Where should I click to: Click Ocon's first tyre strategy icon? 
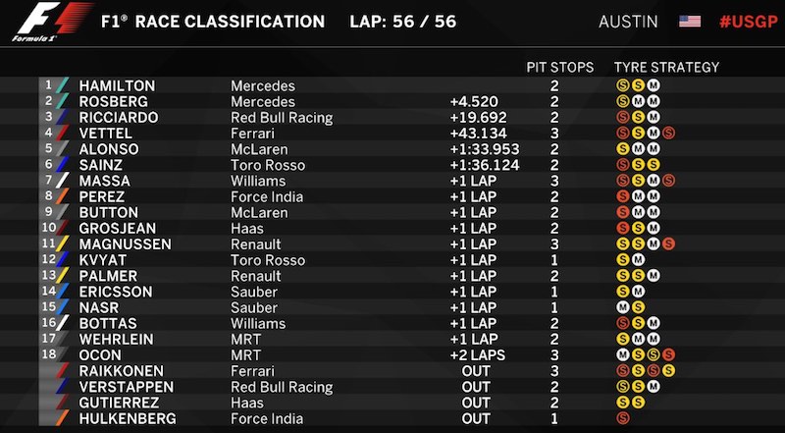(622, 354)
